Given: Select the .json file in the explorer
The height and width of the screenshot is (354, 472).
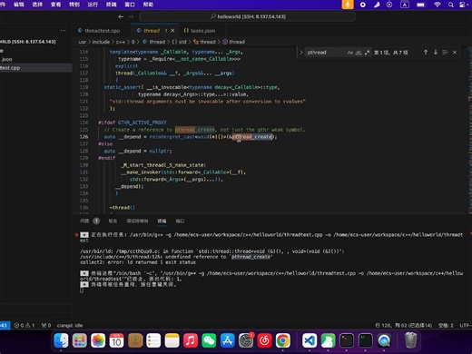Looking at the screenshot, I should [36, 59].
